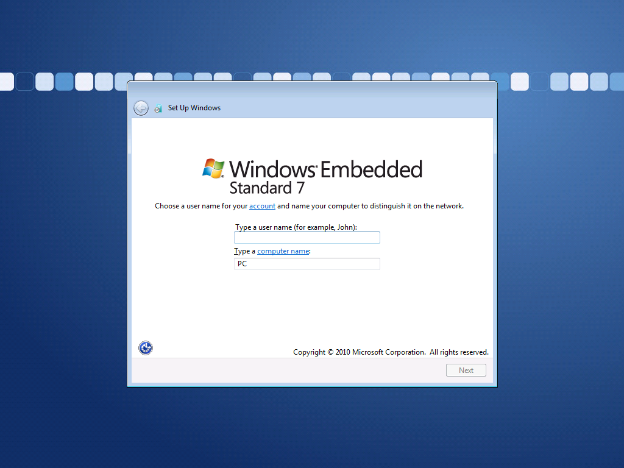Open the account help link
This screenshot has width=624, height=468.
point(262,206)
